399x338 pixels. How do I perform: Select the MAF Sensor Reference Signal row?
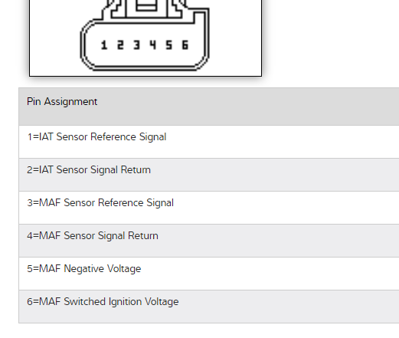pyautogui.click(x=209, y=208)
